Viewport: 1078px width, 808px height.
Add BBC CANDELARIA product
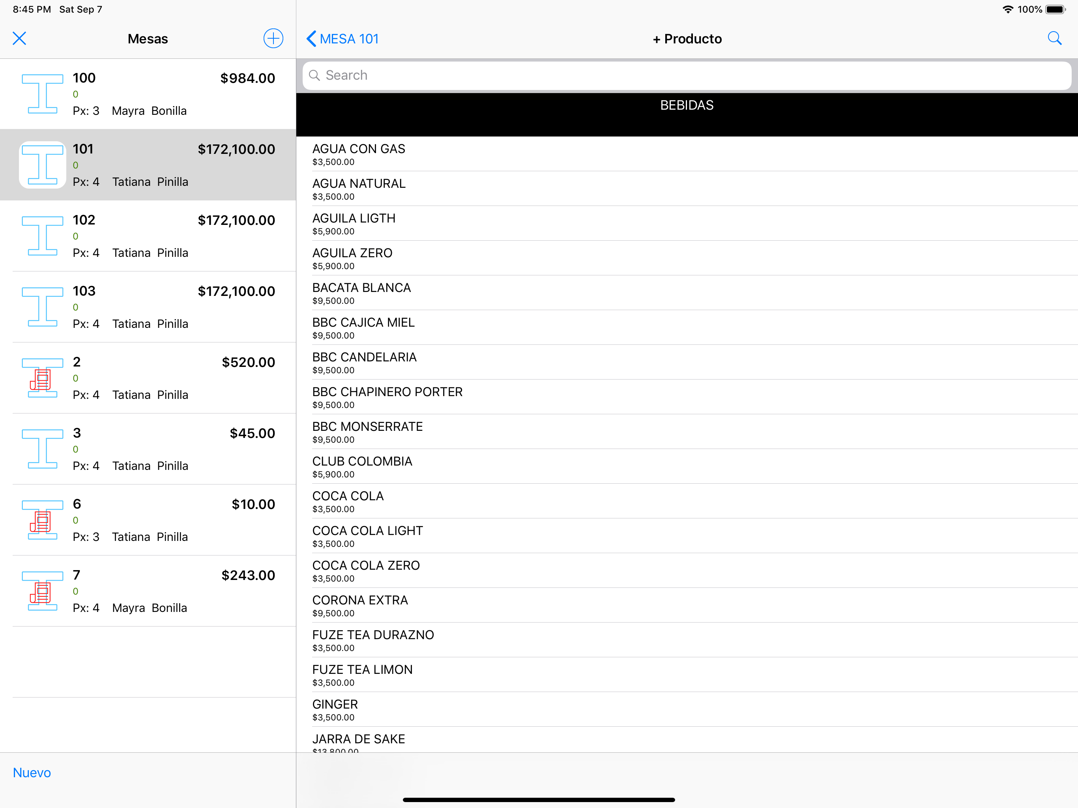pos(687,362)
